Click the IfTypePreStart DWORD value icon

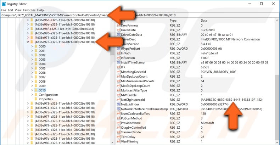[x=119, y=49]
